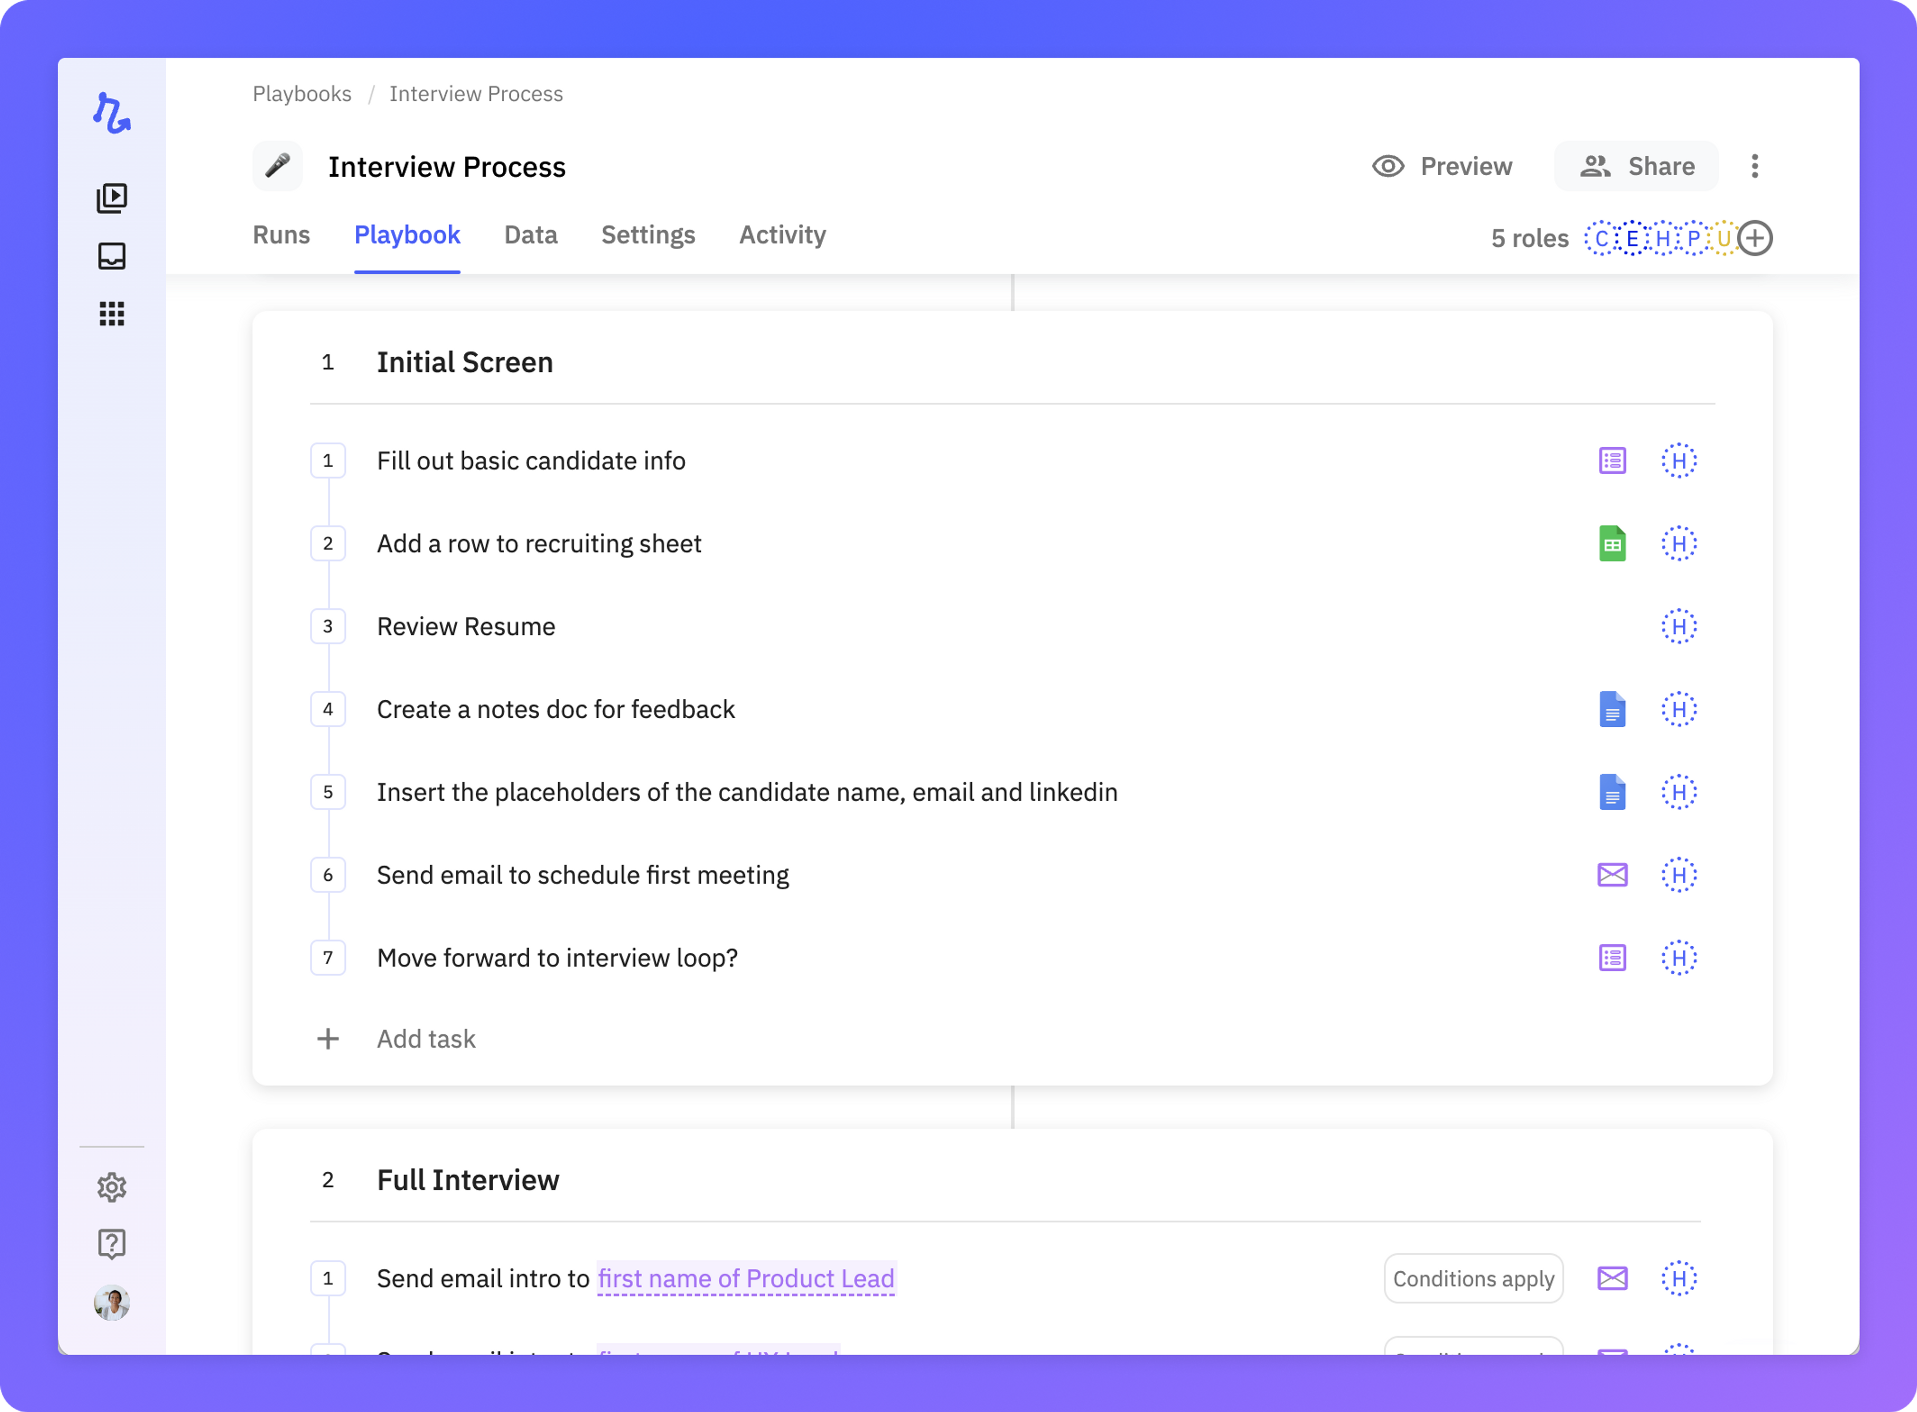Click the microphone playbook icon beside the title
Viewport: 1917px width, 1412px height.
tap(278, 166)
